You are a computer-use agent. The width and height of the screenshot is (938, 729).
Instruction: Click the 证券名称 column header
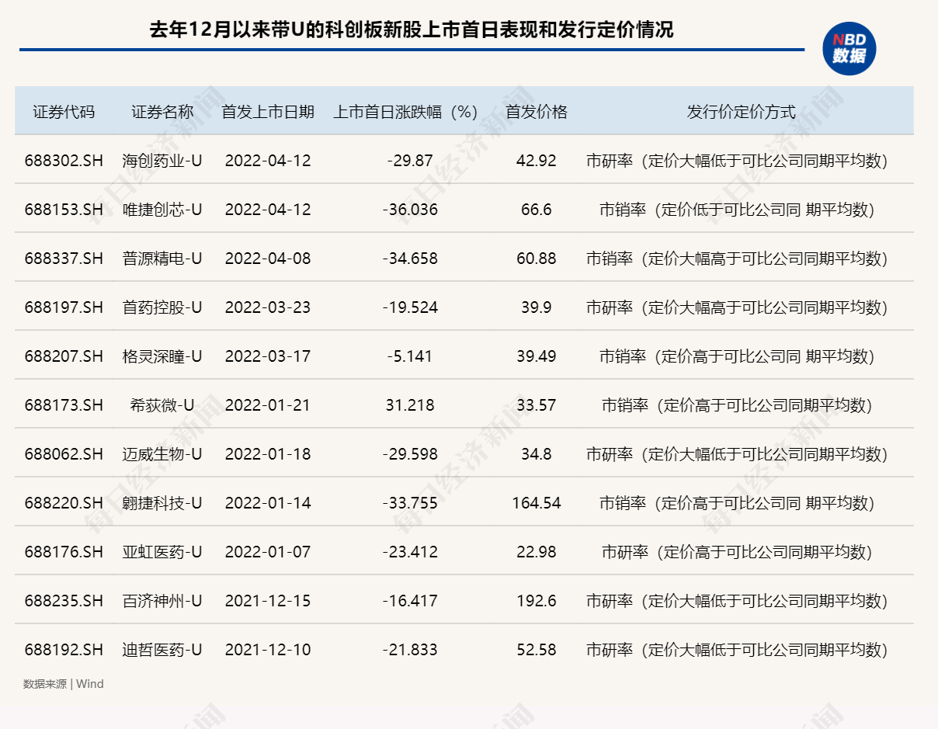[x=162, y=111]
